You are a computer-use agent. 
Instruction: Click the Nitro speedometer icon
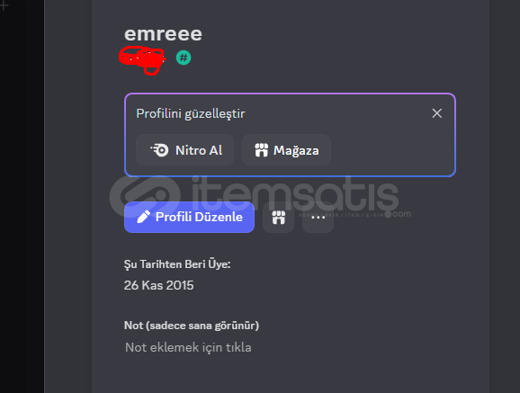159,150
